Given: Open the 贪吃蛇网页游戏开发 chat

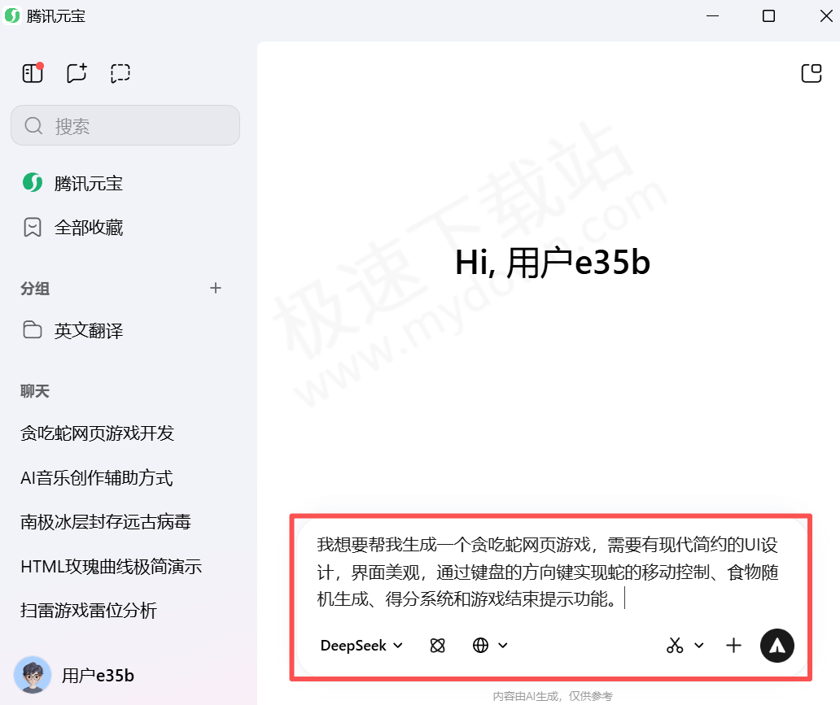Looking at the screenshot, I should pos(95,433).
